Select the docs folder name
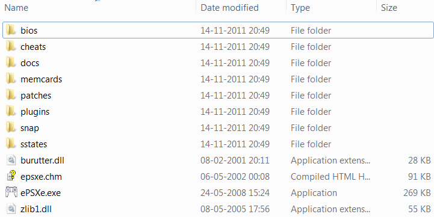 tap(29, 63)
